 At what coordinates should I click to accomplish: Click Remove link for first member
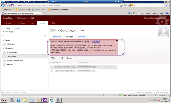[x=107, y=67]
